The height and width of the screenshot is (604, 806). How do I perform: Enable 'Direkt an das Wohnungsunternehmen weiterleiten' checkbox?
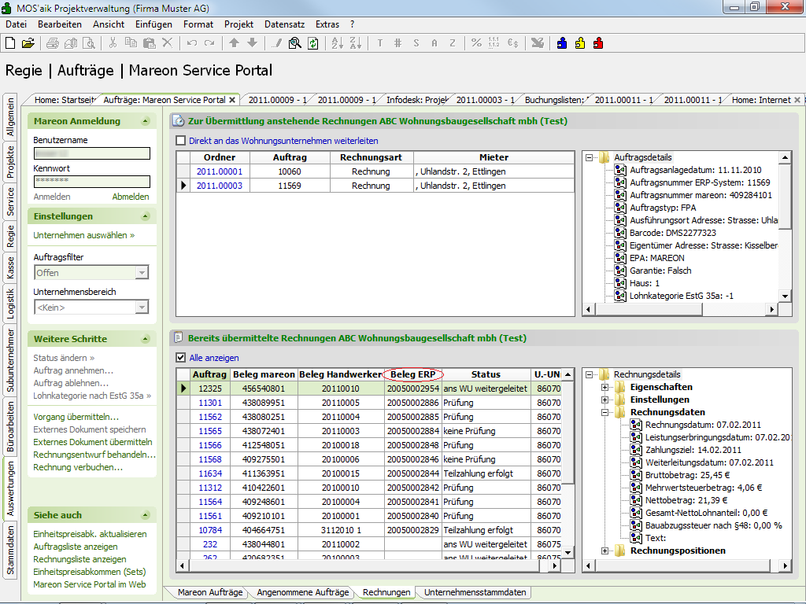tap(180, 141)
